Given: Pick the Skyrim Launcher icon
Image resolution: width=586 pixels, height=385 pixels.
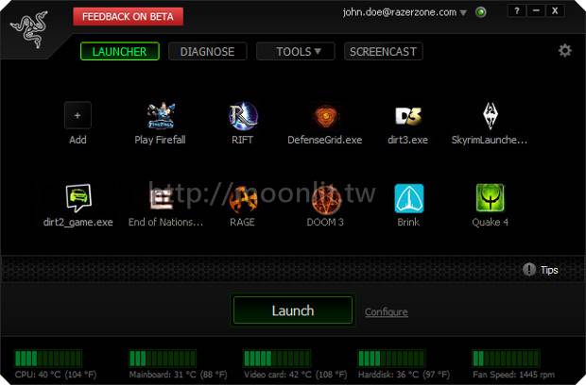Looking at the screenshot, I should [490, 116].
